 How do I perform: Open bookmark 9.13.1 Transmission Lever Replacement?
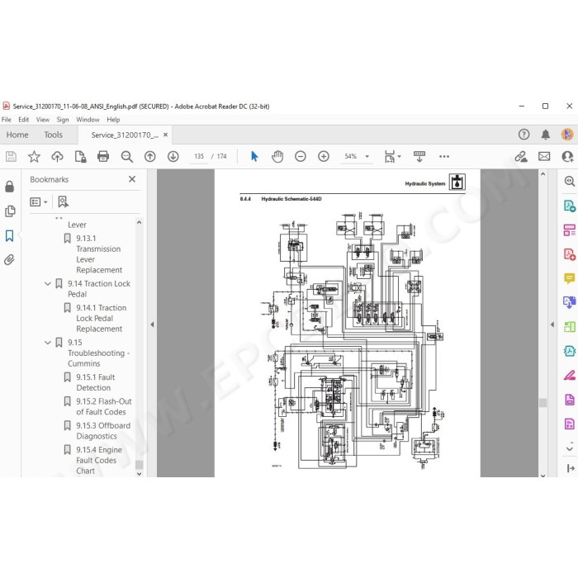point(99,254)
